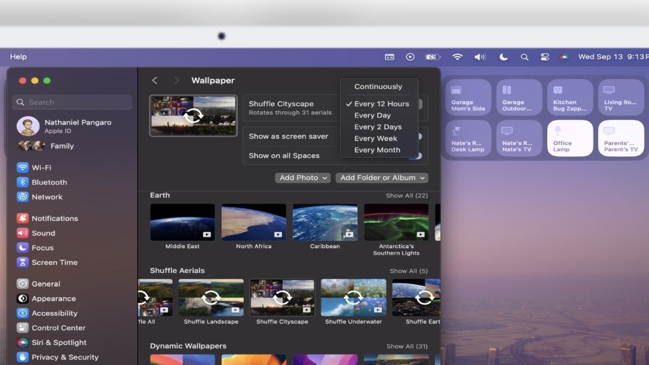The width and height of the screenshot is (649, 365).
Task: Click the volume icon in menu bar
Action: 480,57
